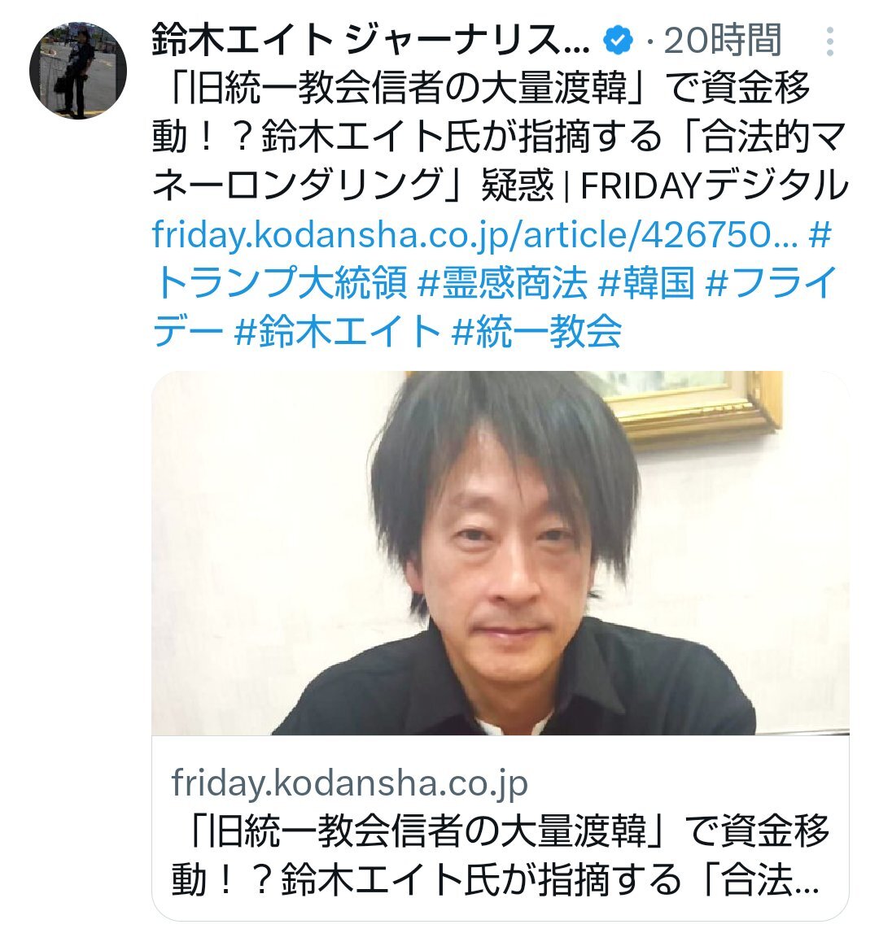Open the friday.kodansha.co.jp/article link in tweet
879x933 pixels.
[x=474, y=234]
